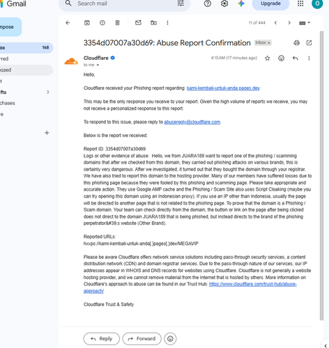Click the Cloudflare sender name
Viewport: 329px width, 348px height.
tap(96, 58)
